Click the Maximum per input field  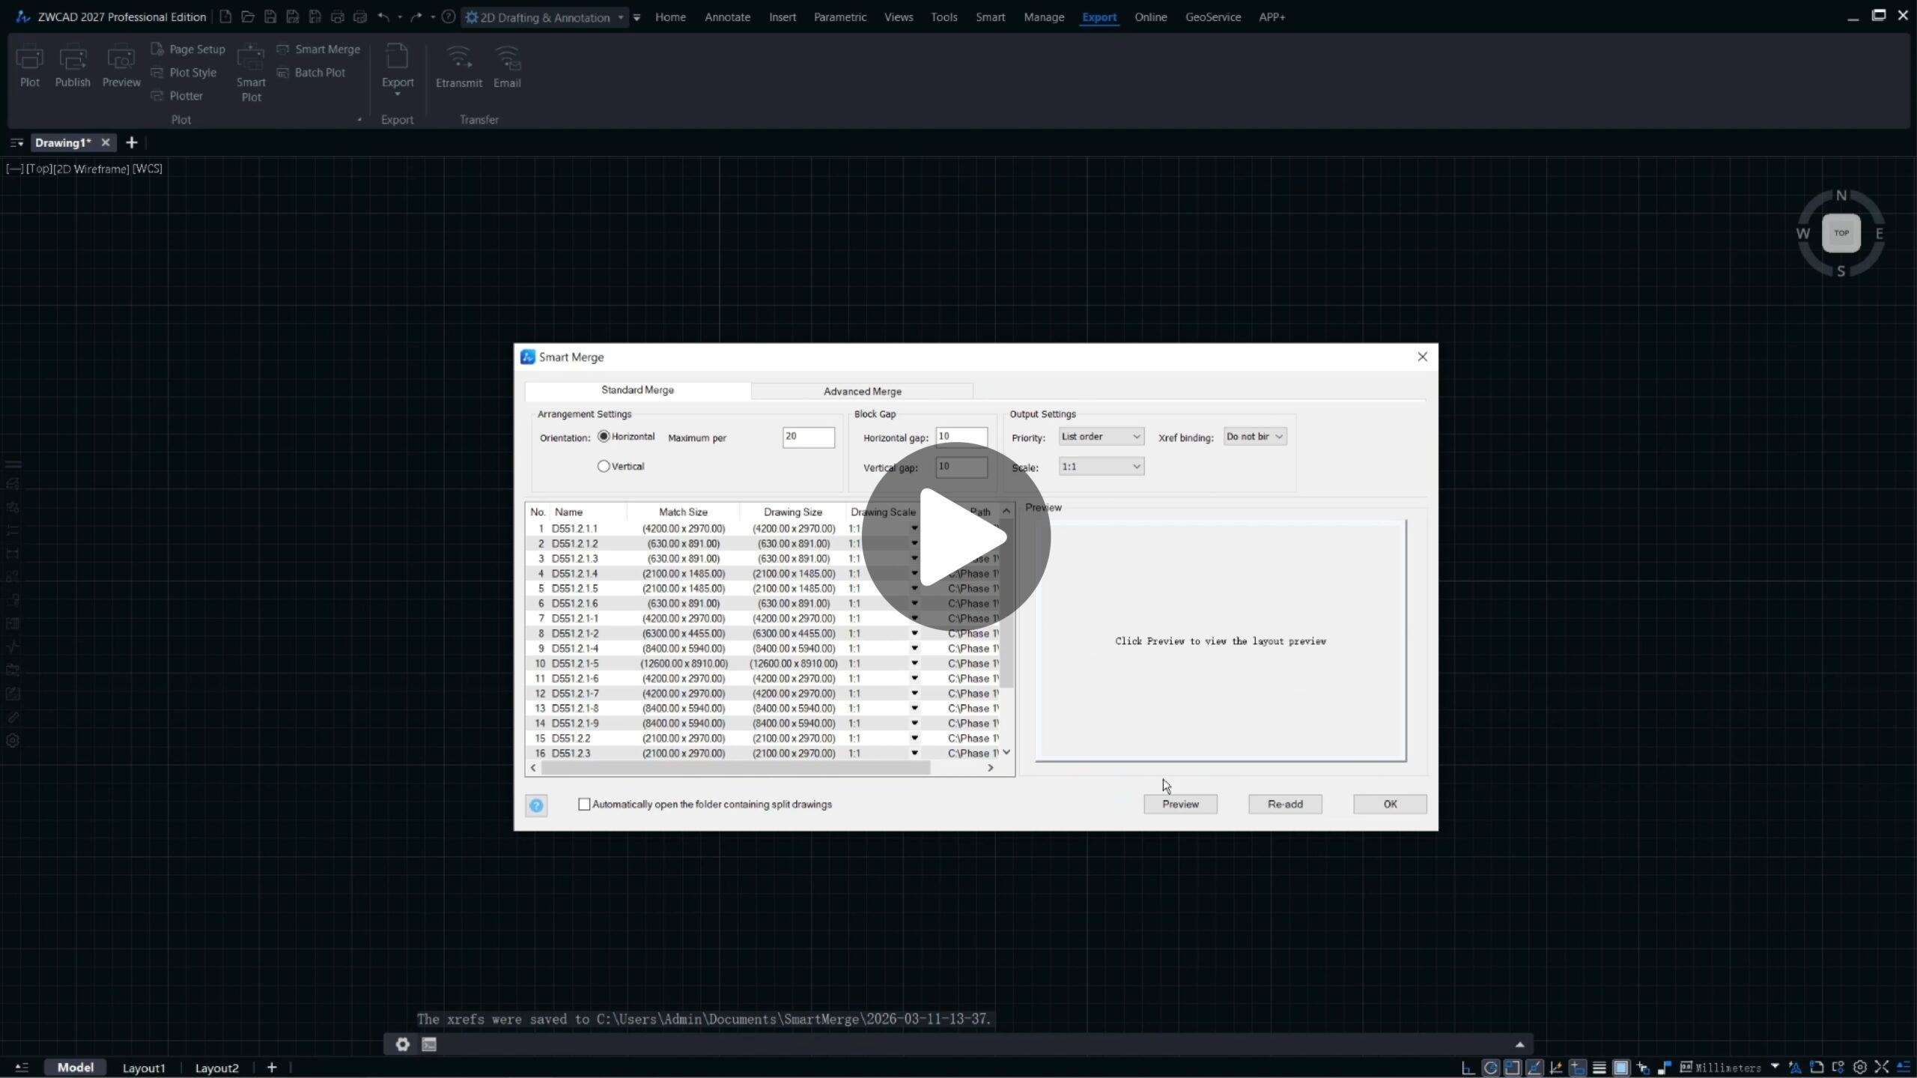click(808, 437)
